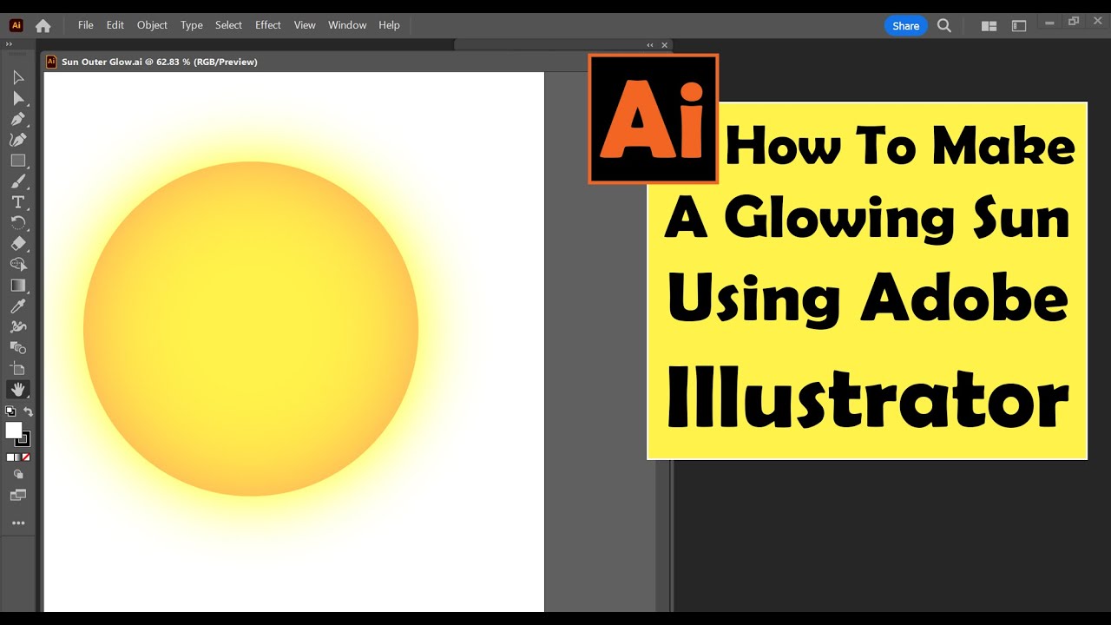The image size is (1111, 625).
Task: Open the Arrange Documents icon
Action: 989,26
